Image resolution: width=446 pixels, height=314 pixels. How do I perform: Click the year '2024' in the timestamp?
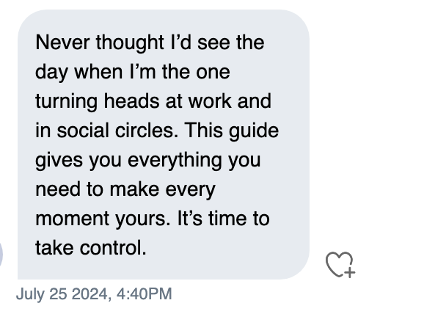tap(90, 293)
